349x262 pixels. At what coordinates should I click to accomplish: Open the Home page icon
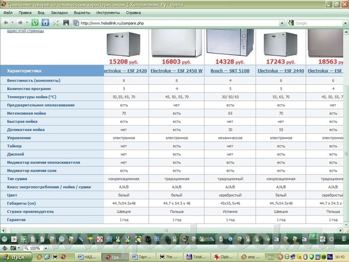click(x=45, y=23)
